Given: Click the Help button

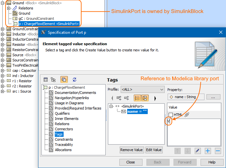Looking at the screenshot, I should (212, 162).
